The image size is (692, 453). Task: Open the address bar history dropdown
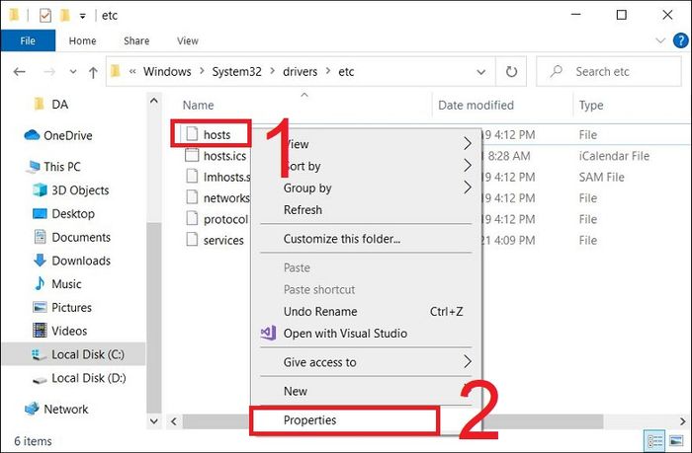481,72
